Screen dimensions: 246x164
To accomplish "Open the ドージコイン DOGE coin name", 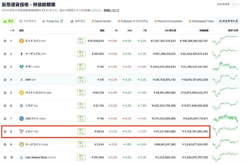I will coord(37,145).
